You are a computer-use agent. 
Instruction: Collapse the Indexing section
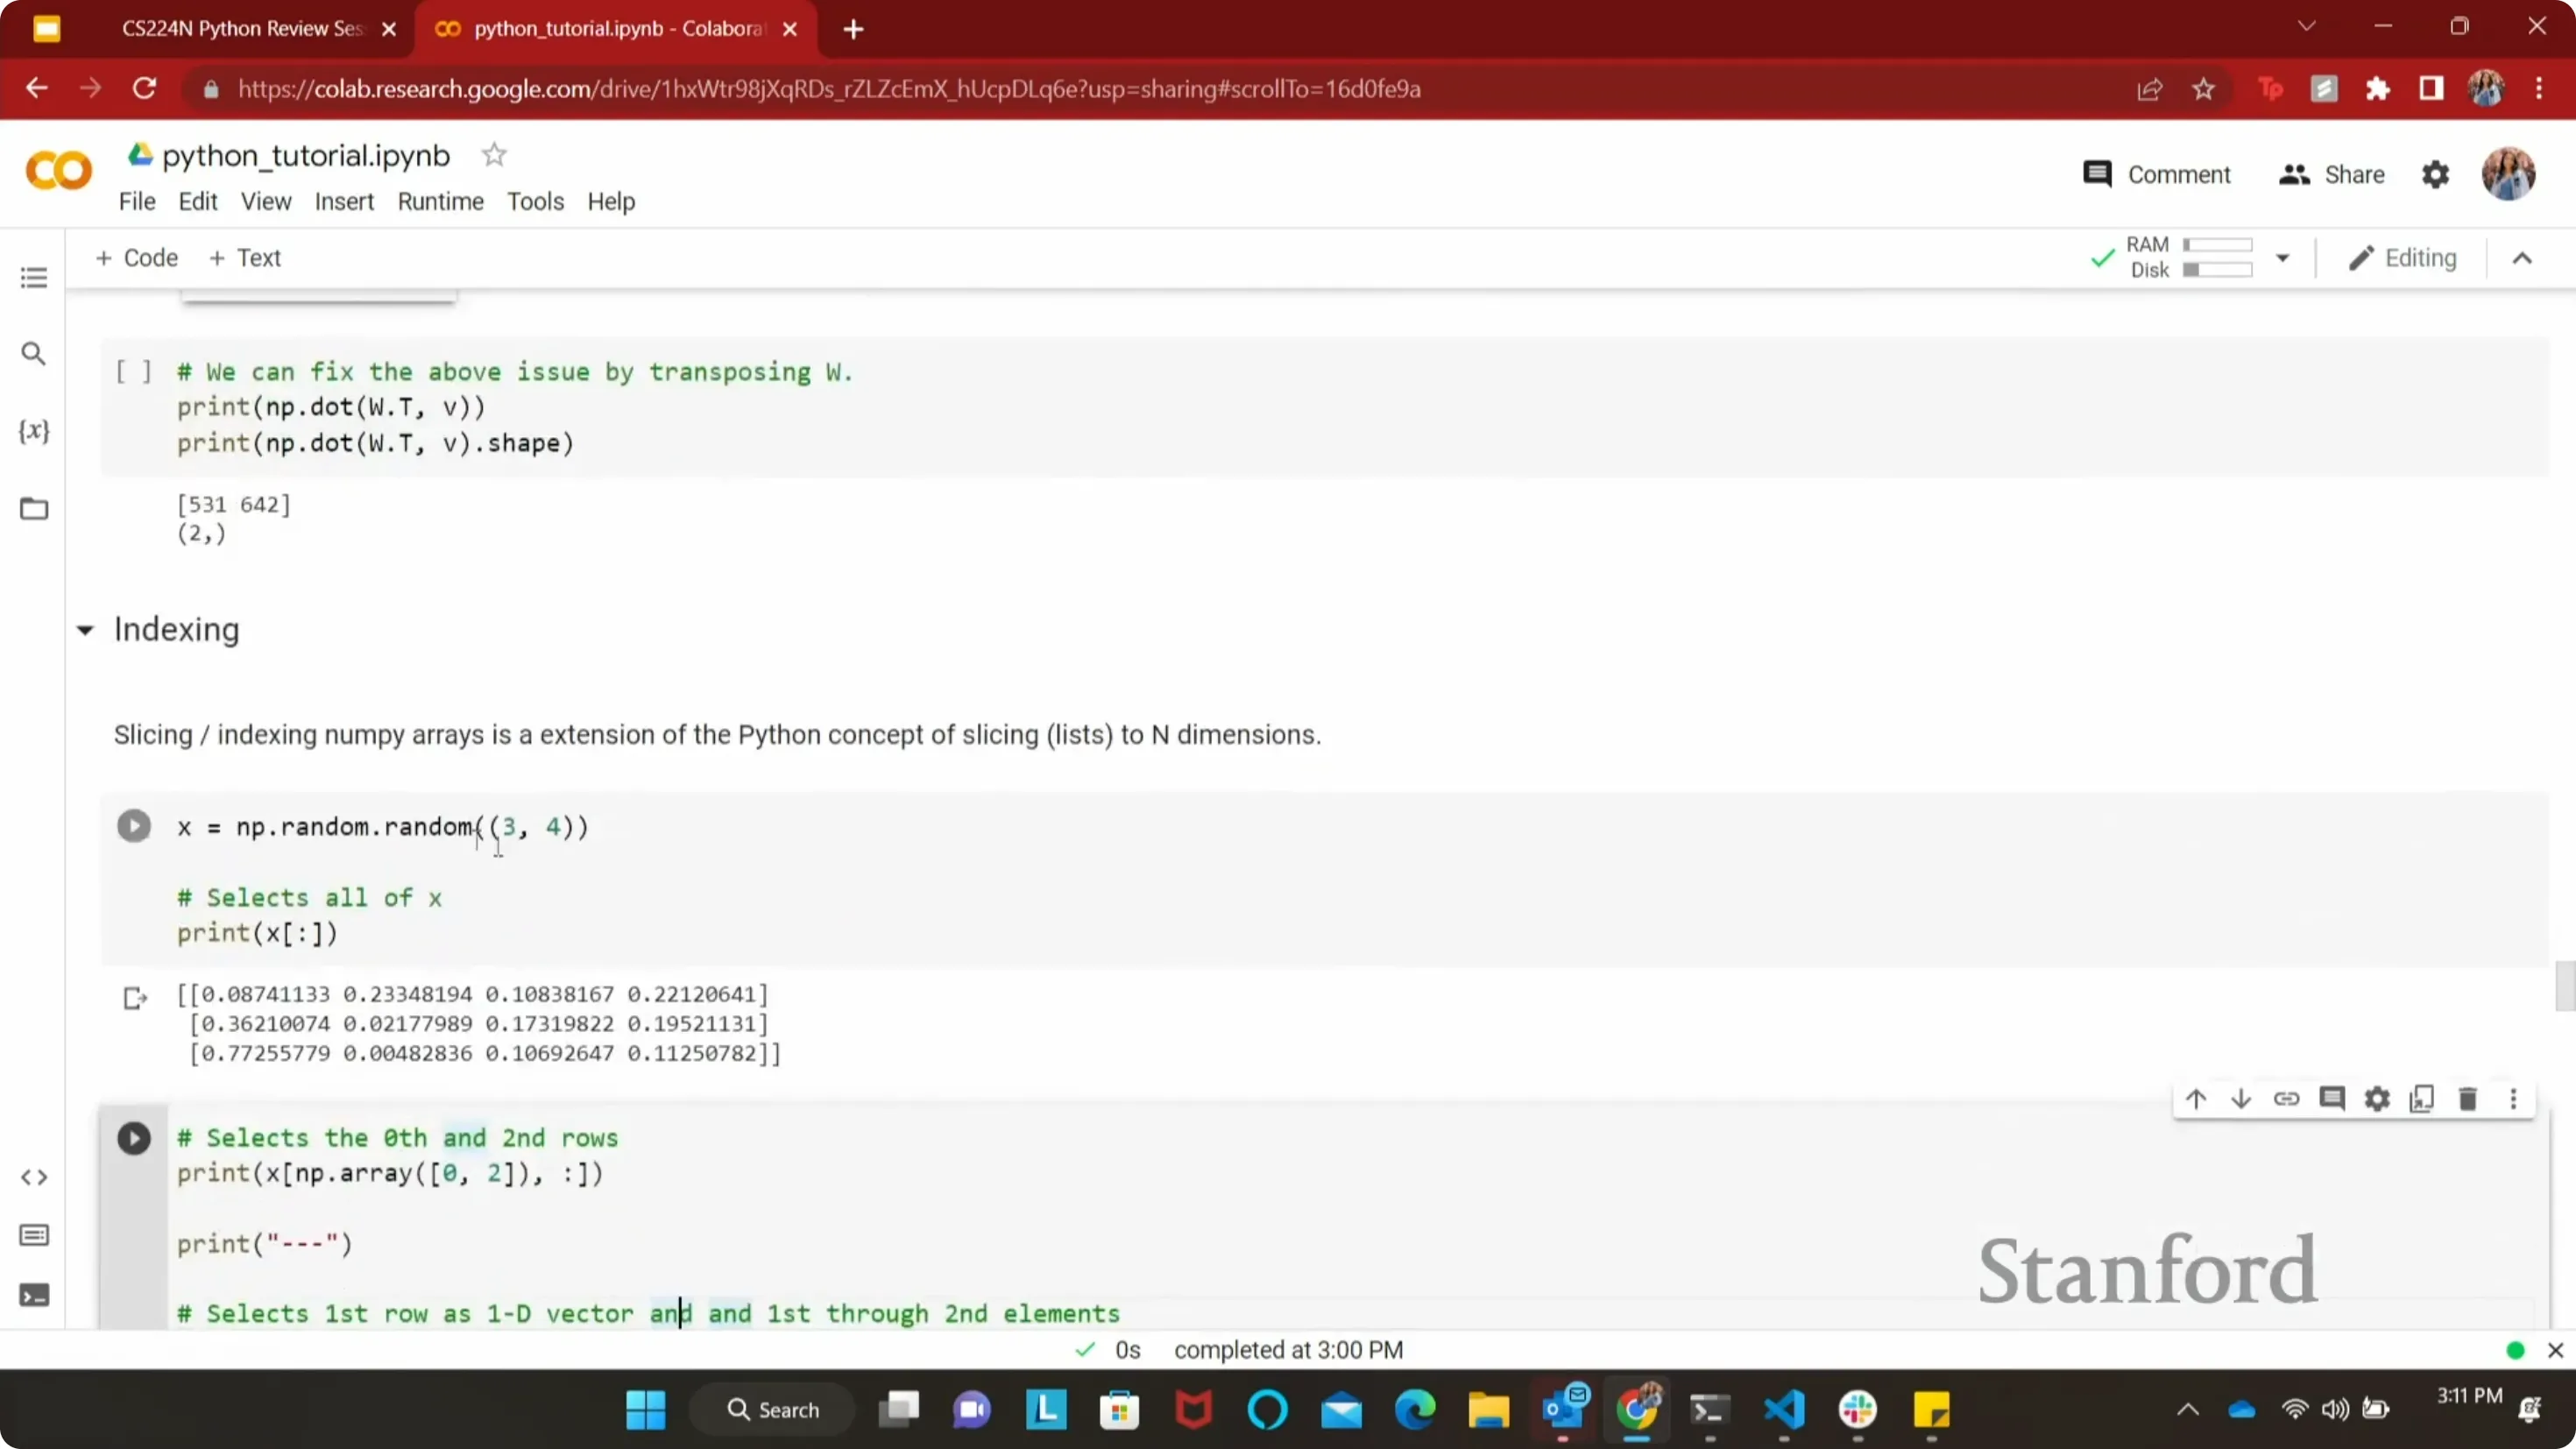pos(85,630)
